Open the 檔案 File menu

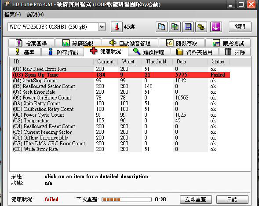[12, 15]
